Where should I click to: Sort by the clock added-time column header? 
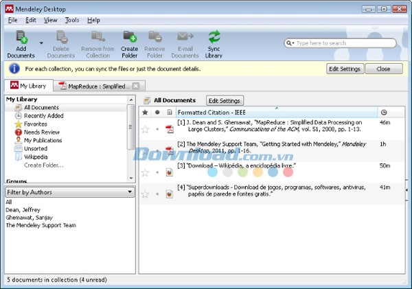tap(384, 113)
